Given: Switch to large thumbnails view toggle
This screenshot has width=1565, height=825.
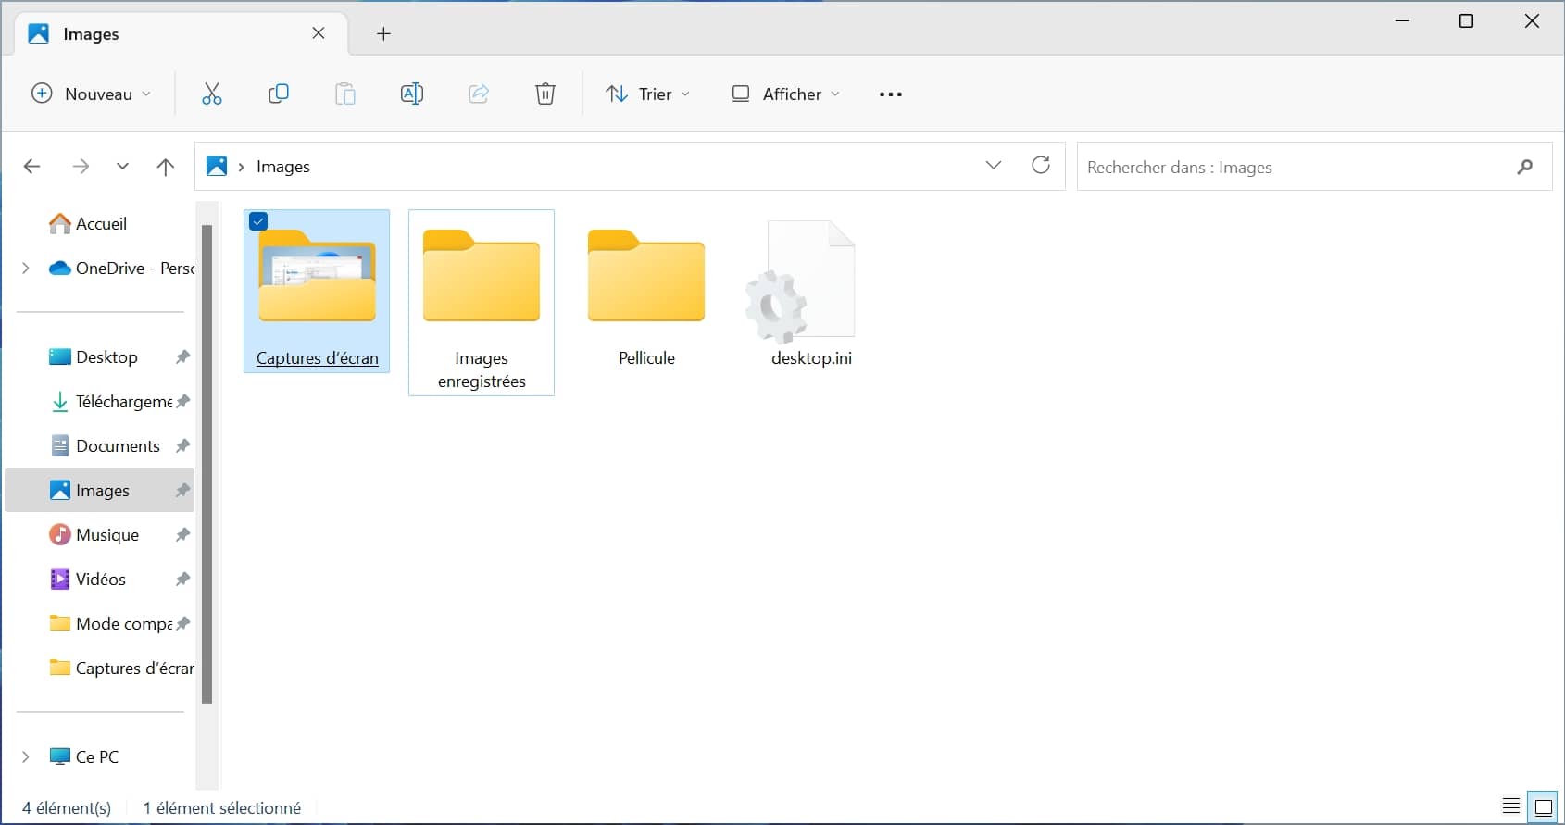Looking at the screenshot, I should coord(1544,806).
